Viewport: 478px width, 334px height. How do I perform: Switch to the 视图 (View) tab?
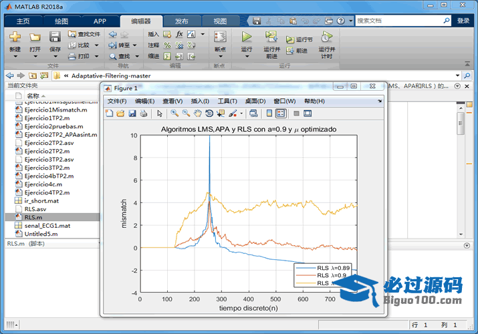click(220, 21)
